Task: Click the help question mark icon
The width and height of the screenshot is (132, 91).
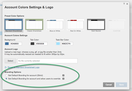Action: click(x=124, y=4)
